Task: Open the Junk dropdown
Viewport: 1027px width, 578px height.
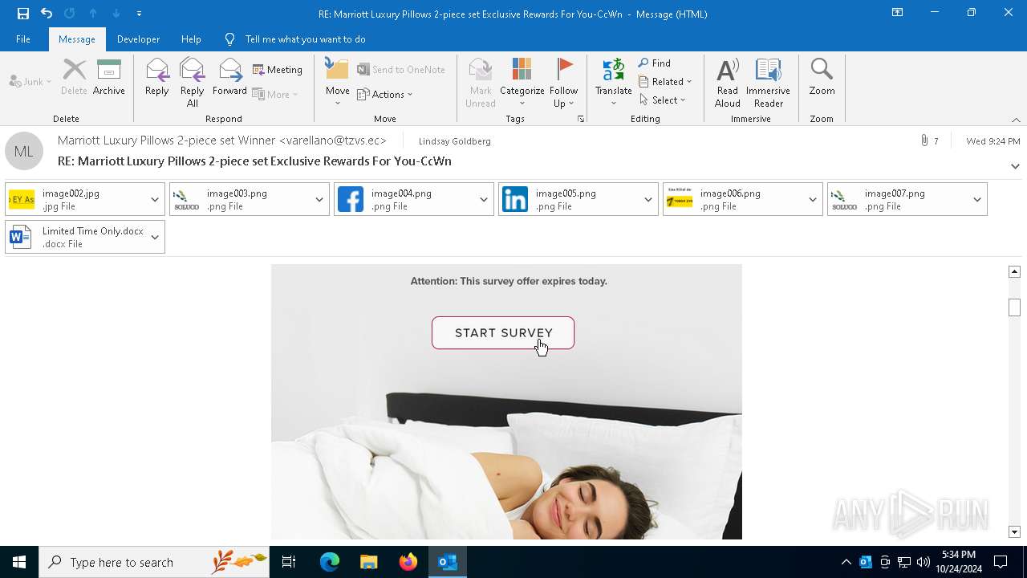Action: tap(30, 81)
